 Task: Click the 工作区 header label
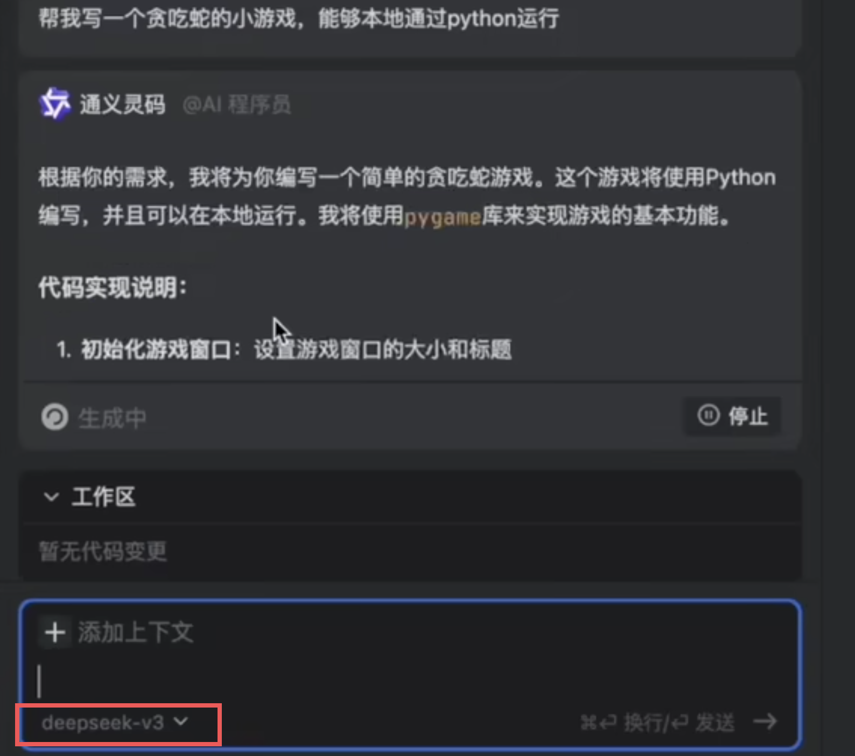pos(103,496)
